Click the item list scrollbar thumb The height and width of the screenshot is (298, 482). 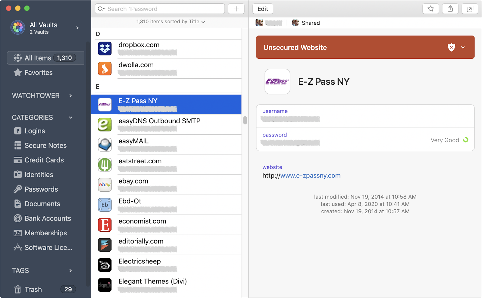coord(245,120)
